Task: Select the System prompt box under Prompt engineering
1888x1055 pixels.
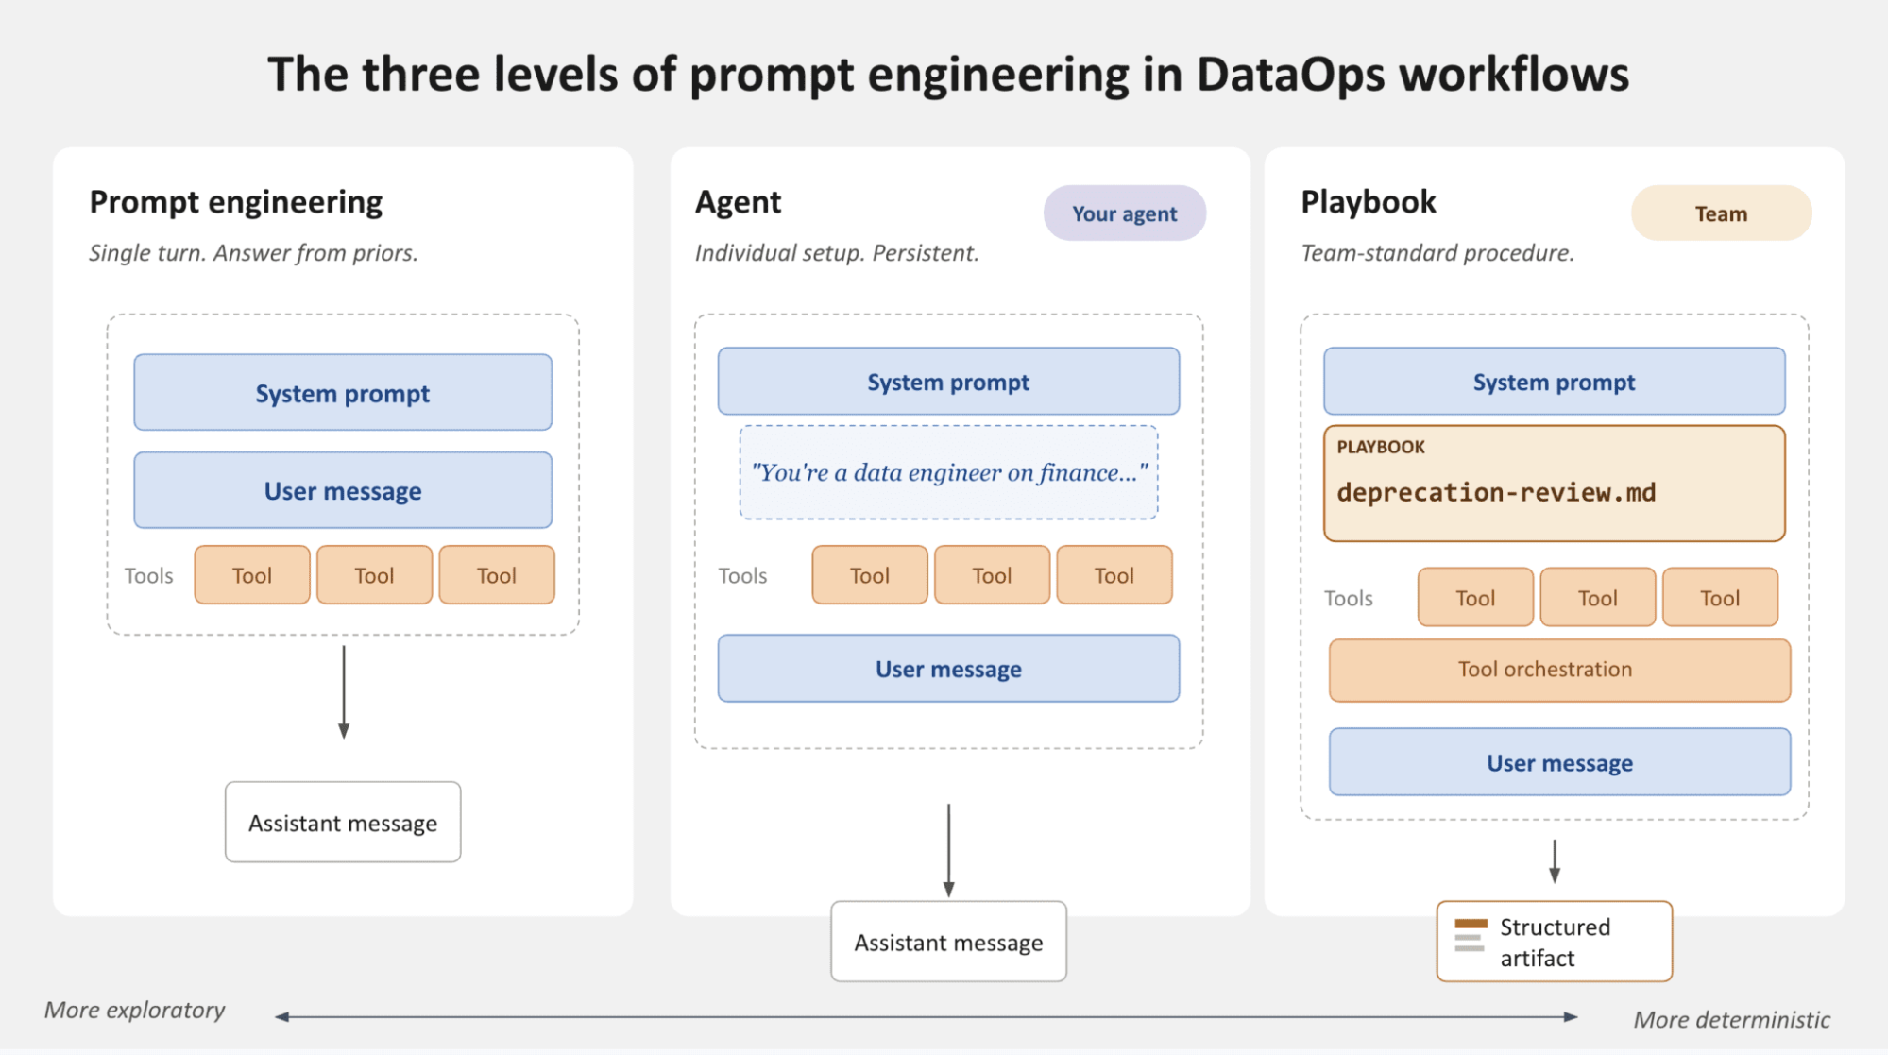Action: click(x=343, y=393)
